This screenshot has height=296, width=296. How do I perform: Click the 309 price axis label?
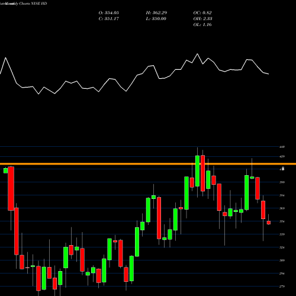(x=282, y=260)
